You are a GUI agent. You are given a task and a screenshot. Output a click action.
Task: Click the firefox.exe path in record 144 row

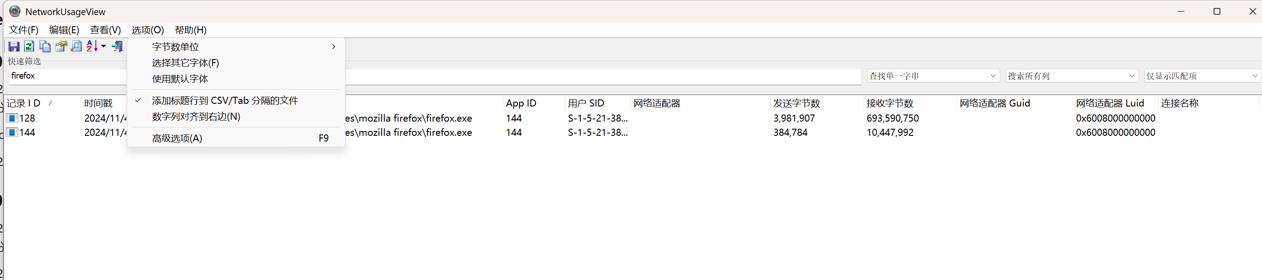(x=409, y=132)
